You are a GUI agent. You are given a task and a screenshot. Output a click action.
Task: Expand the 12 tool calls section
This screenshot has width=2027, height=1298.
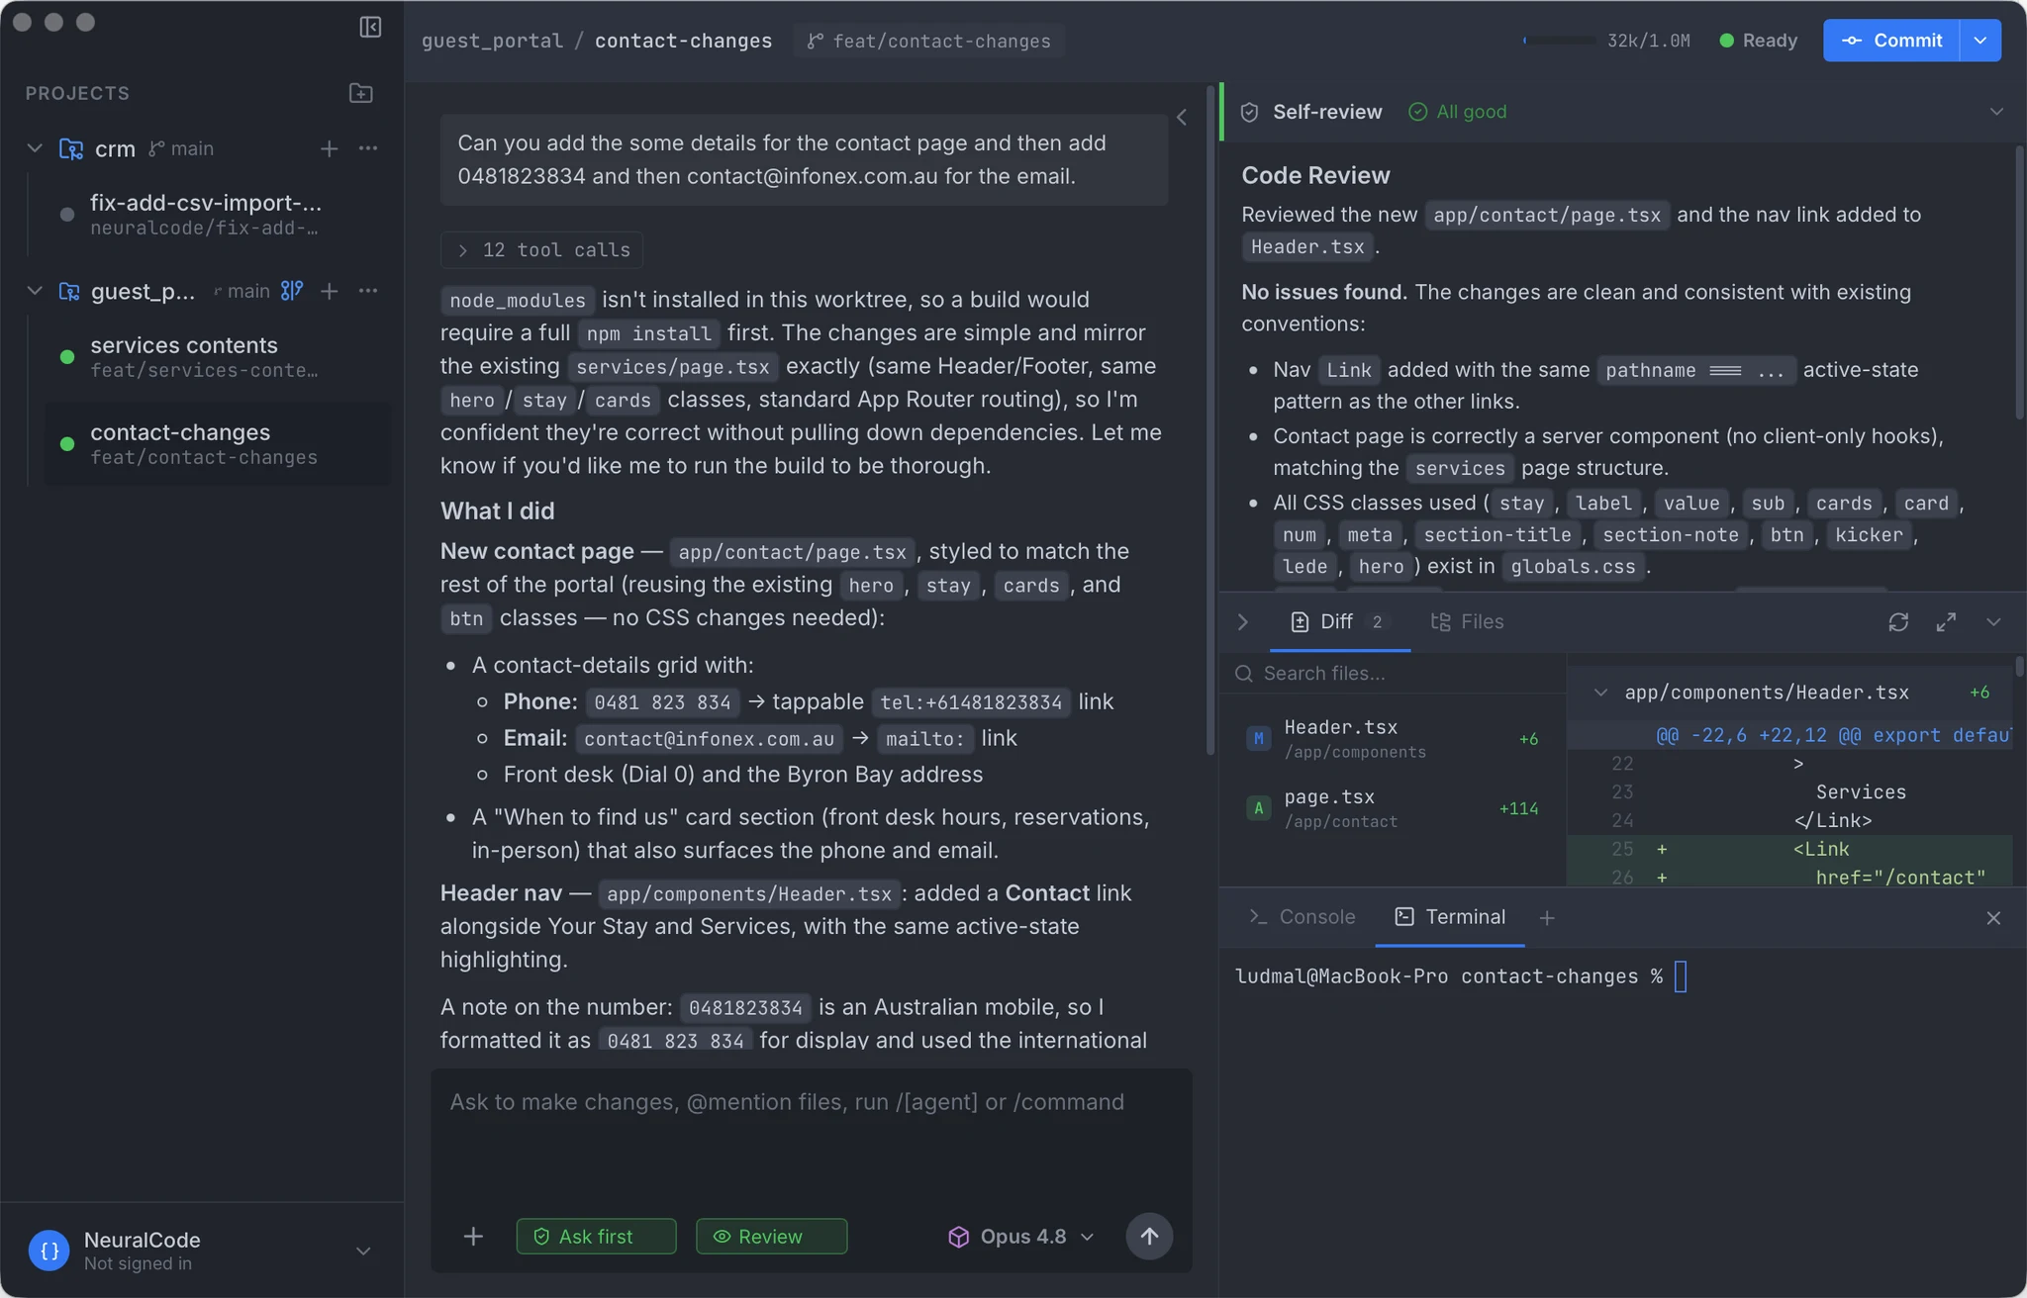pos(541,250)
